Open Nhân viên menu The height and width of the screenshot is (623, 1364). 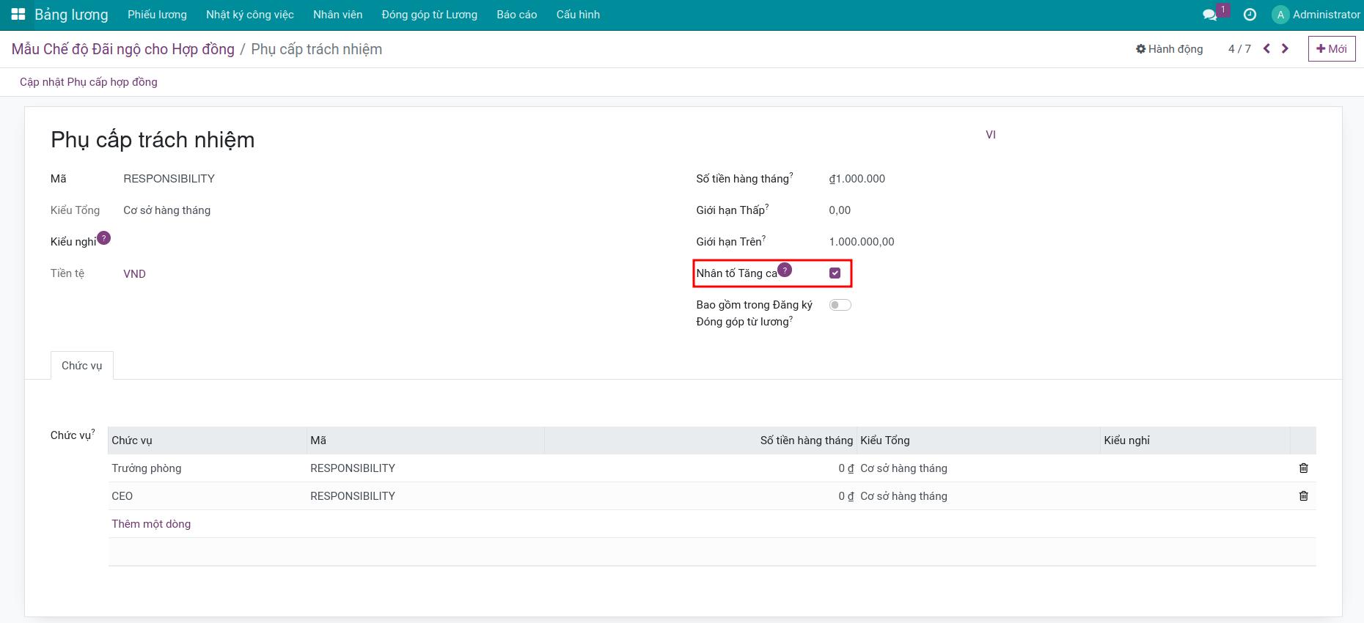click(337, 15)
